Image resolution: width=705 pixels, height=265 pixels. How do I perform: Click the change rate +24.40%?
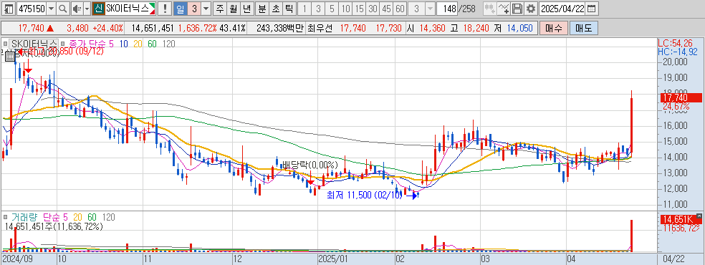[x=107, y=29]
